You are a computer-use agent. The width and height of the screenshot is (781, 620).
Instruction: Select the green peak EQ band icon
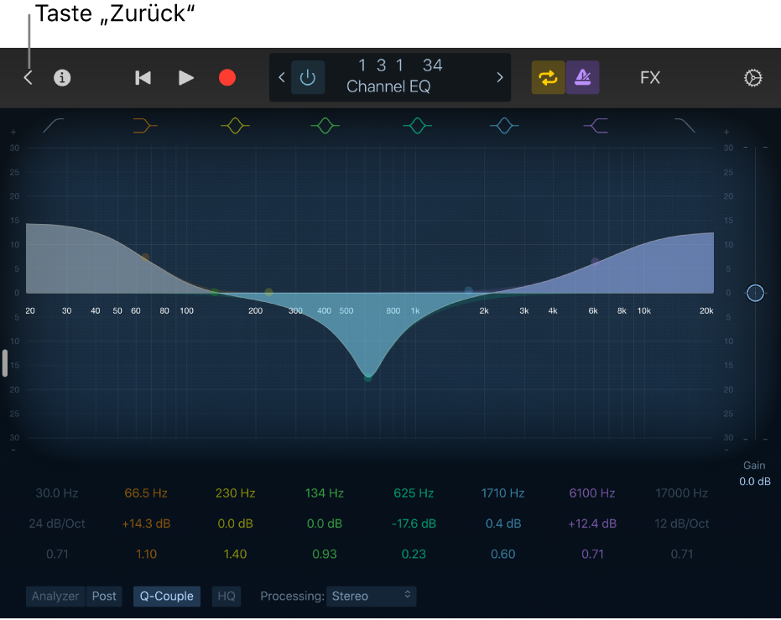click(325, 125)
